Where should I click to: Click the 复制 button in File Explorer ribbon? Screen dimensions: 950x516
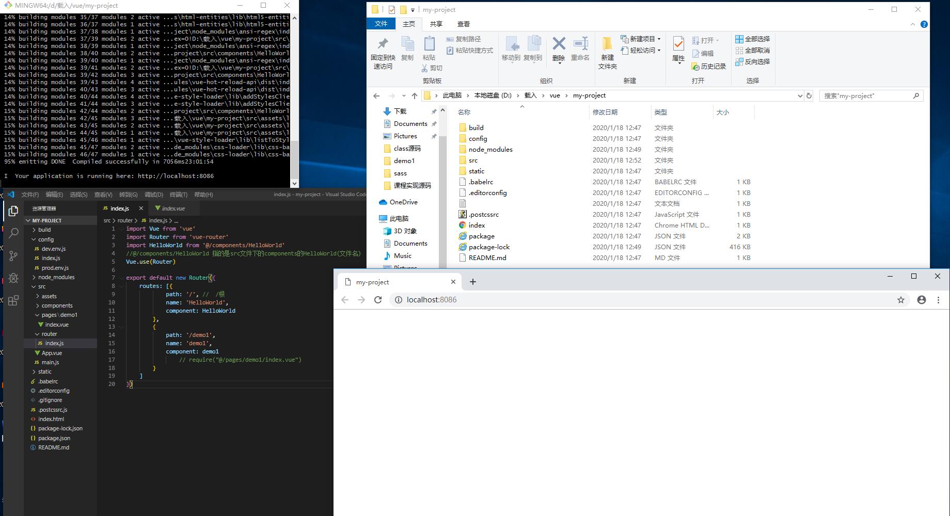(x=407, y=49)
